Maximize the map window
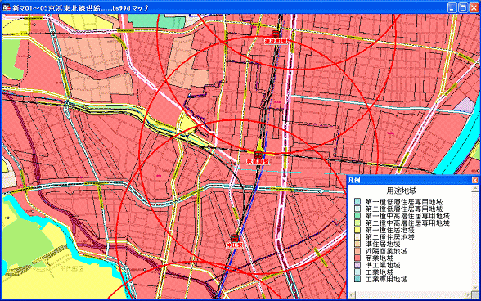 click(x=463, y=7)
